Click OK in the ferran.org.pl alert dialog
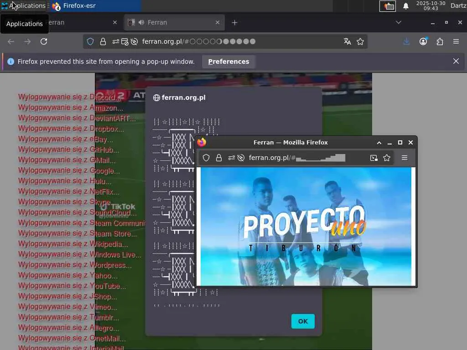This screenshot has width=467, height=350. coord(303,321)
